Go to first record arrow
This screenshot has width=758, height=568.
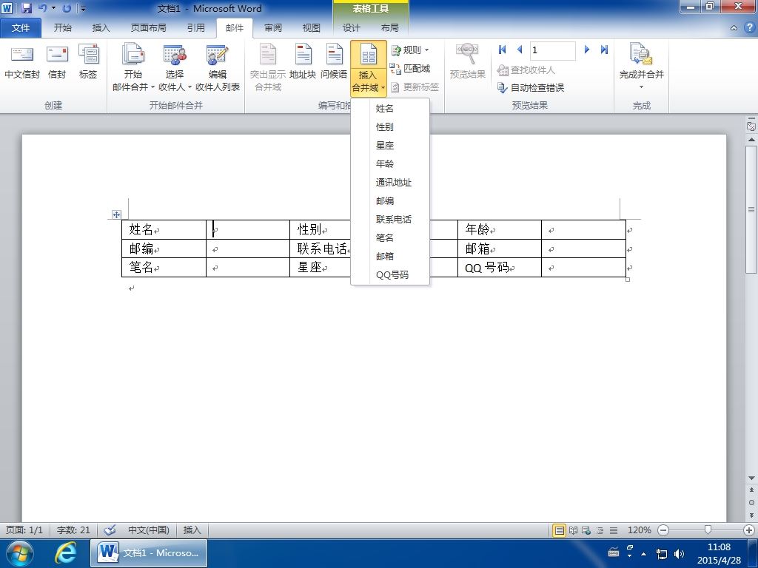(503, 50)
